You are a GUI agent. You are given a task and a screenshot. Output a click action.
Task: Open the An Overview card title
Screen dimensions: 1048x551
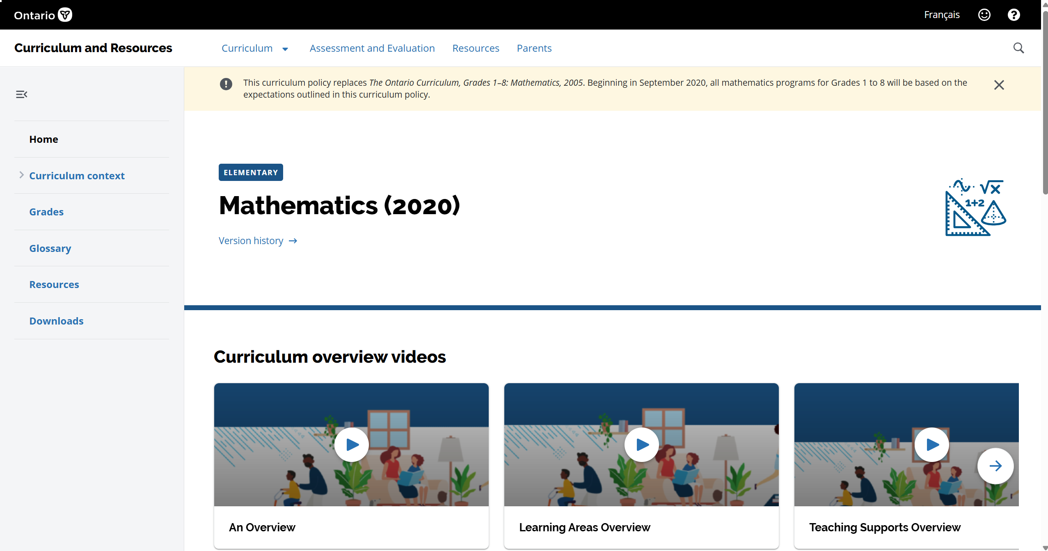(262, 527)
